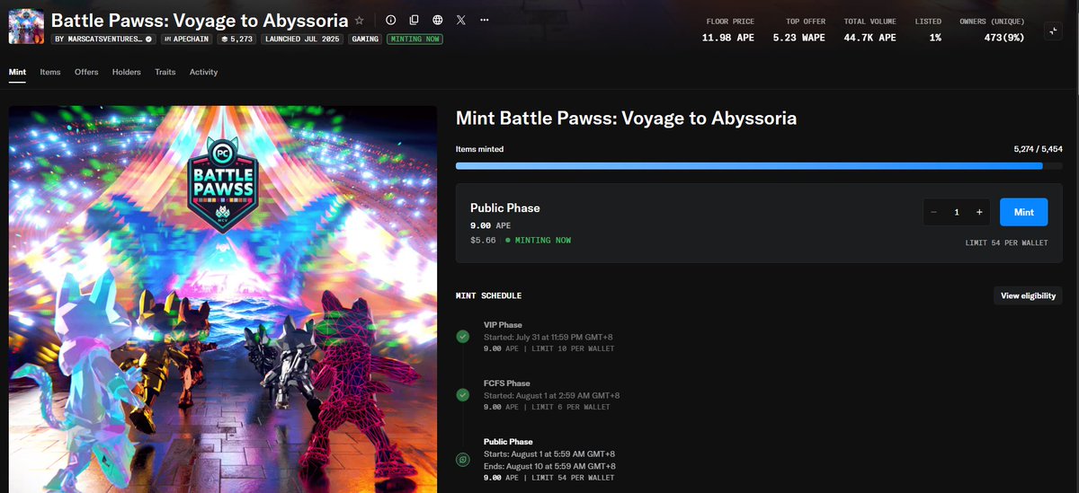The width and height of the screenshot is (1079, 493).
Task: Copy collection address icon
Action: 414,20
